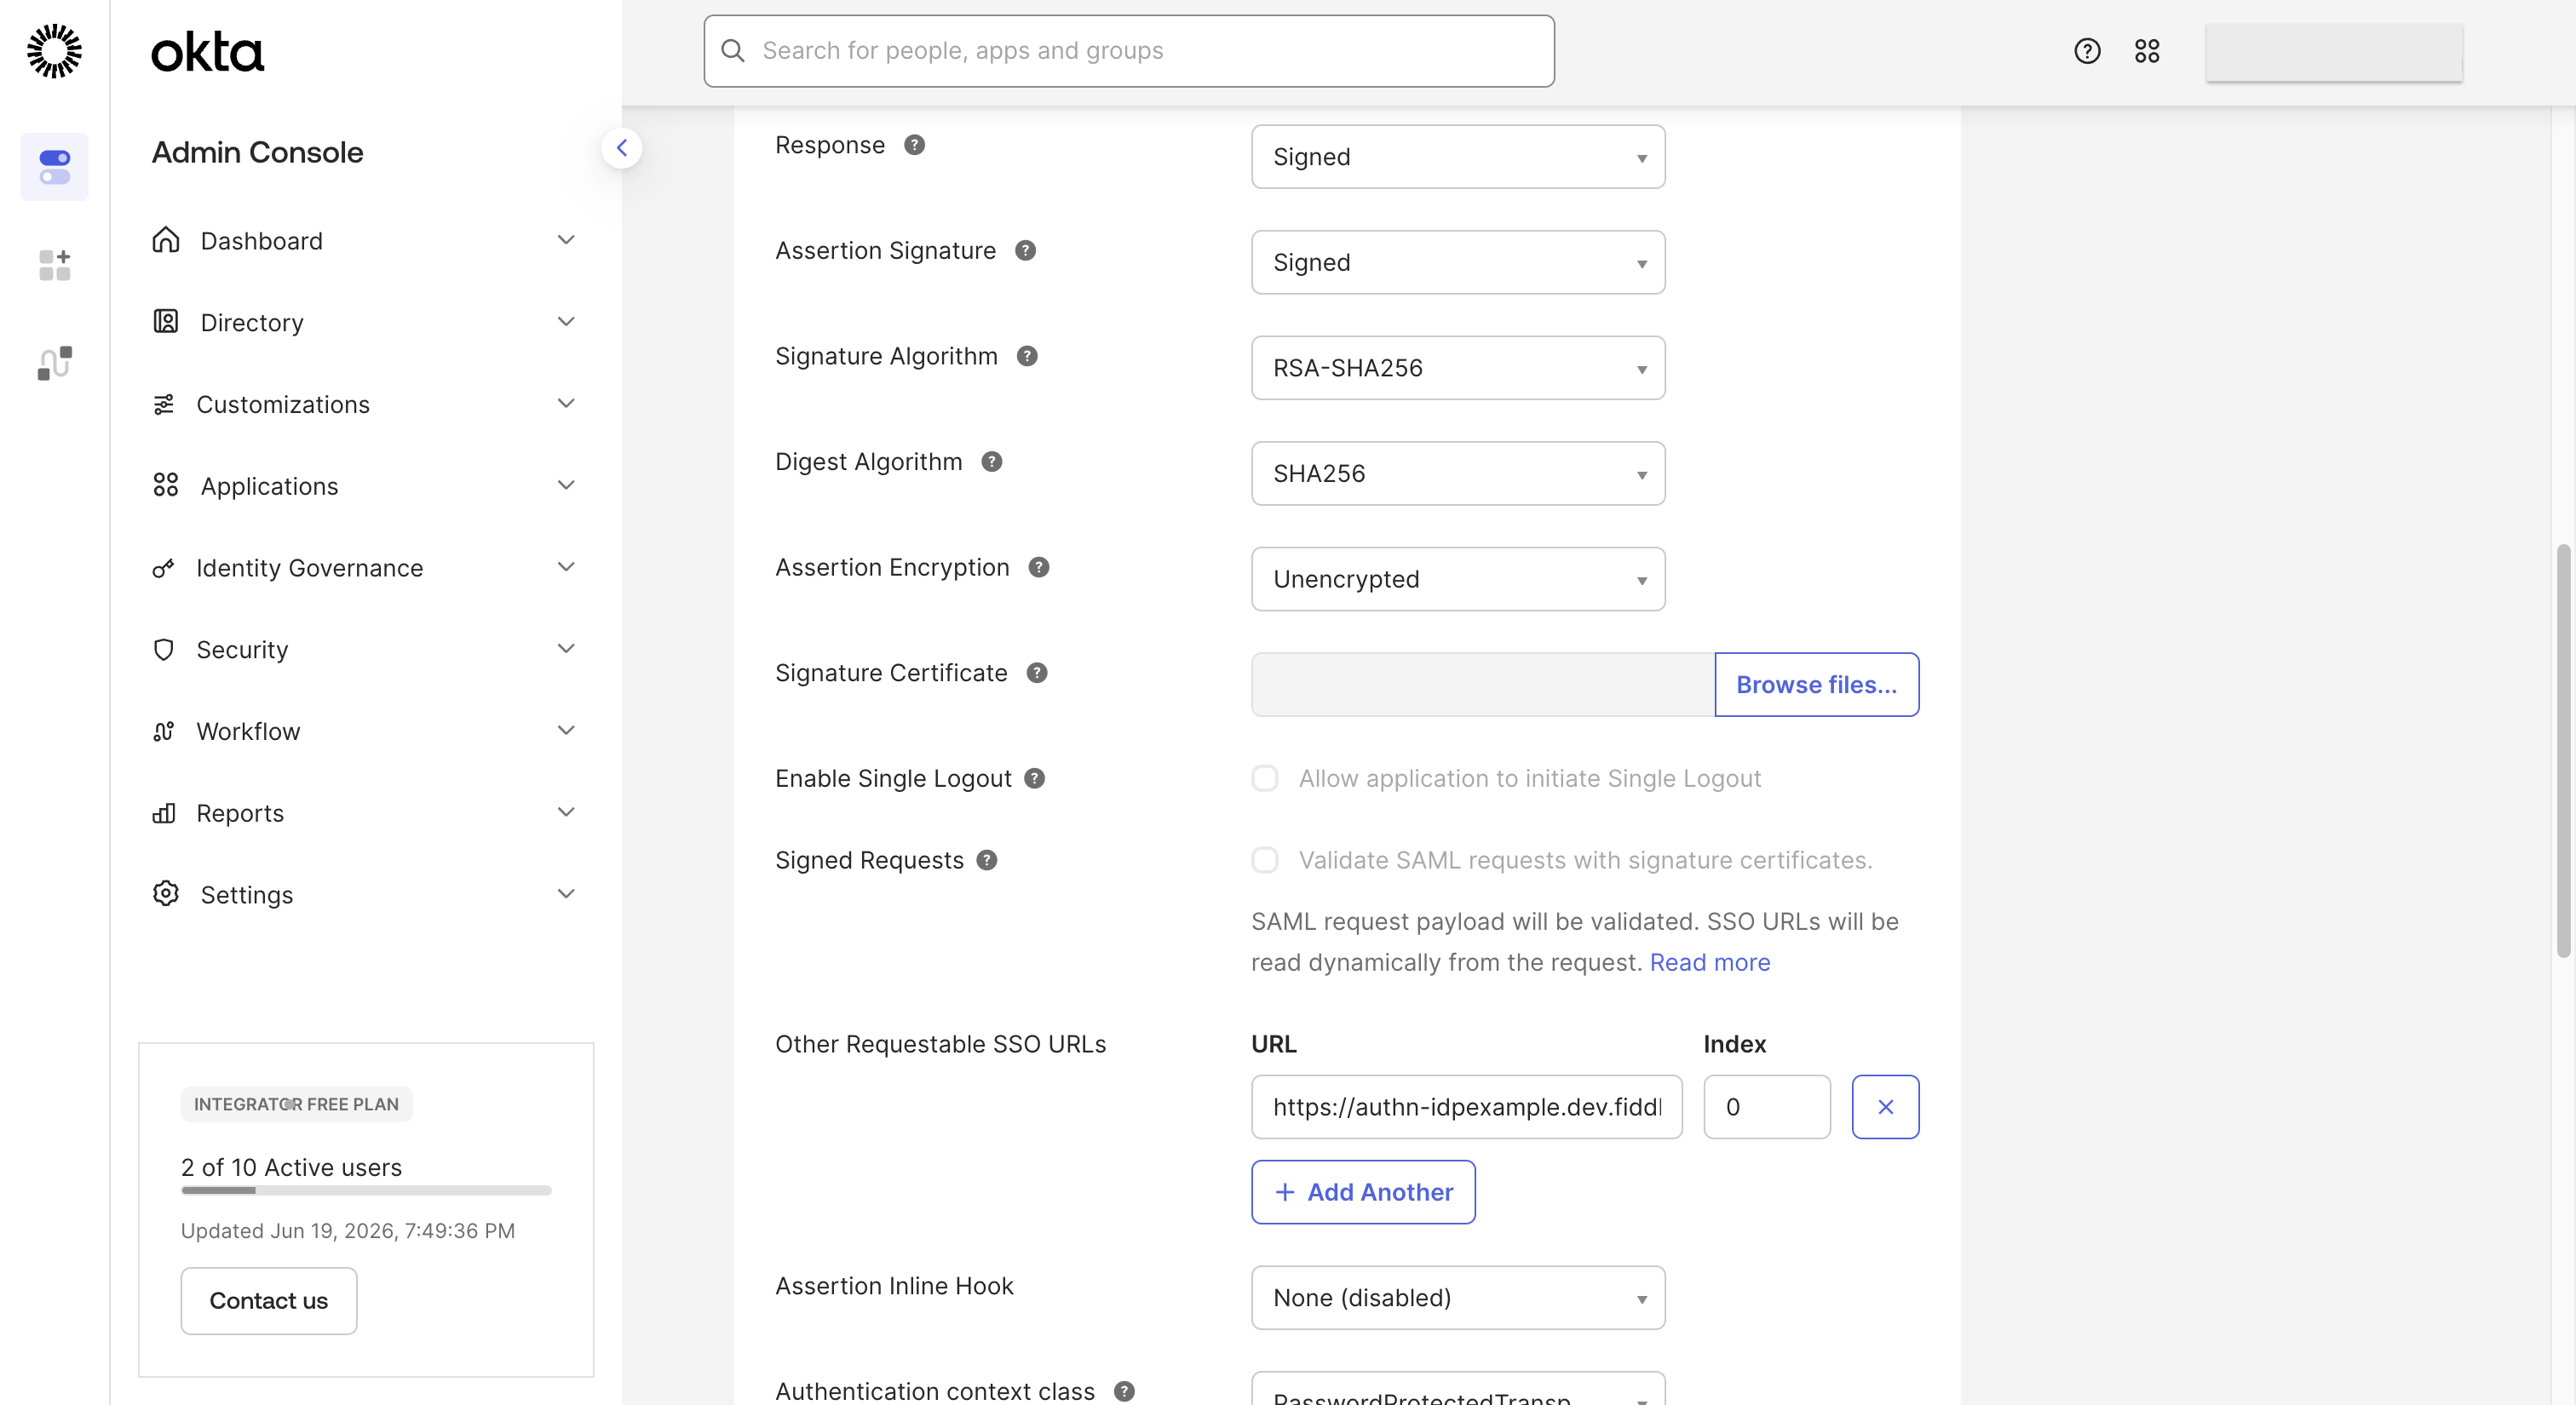Click help icon beside Authentication context class
This screenshot has width=2576, height=1405.
pyautogui.click(x=1124, y=1391)
